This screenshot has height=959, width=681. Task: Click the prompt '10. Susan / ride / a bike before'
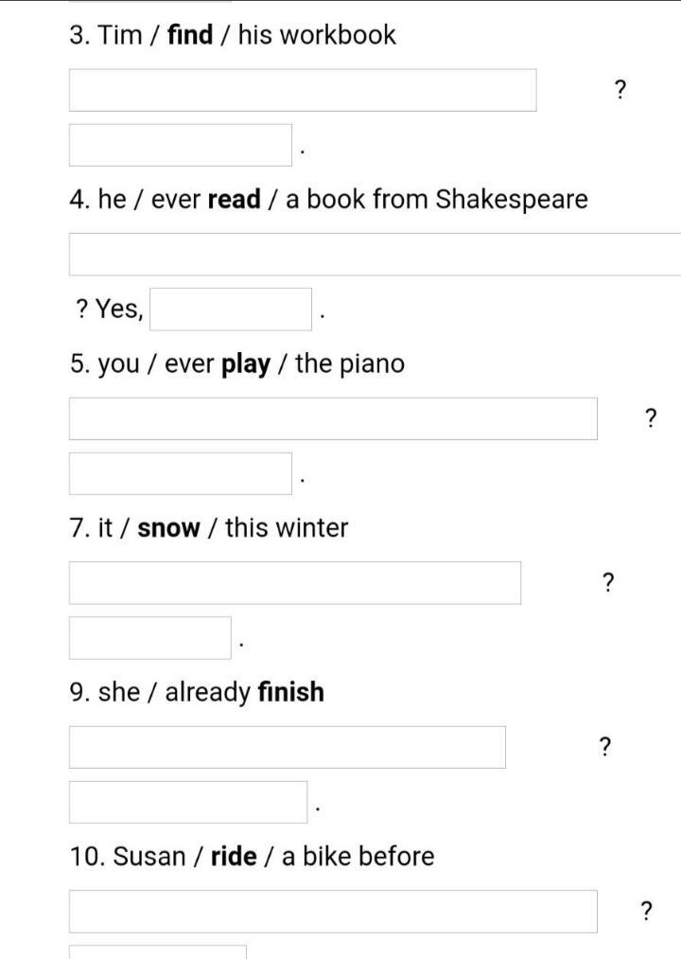[252, 856]
